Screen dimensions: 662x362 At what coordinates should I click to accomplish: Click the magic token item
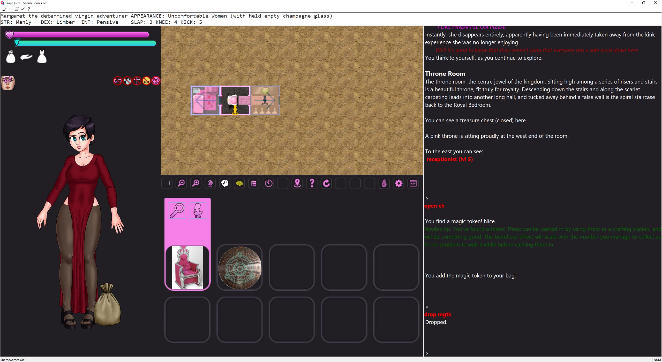[x=240, y=268]
